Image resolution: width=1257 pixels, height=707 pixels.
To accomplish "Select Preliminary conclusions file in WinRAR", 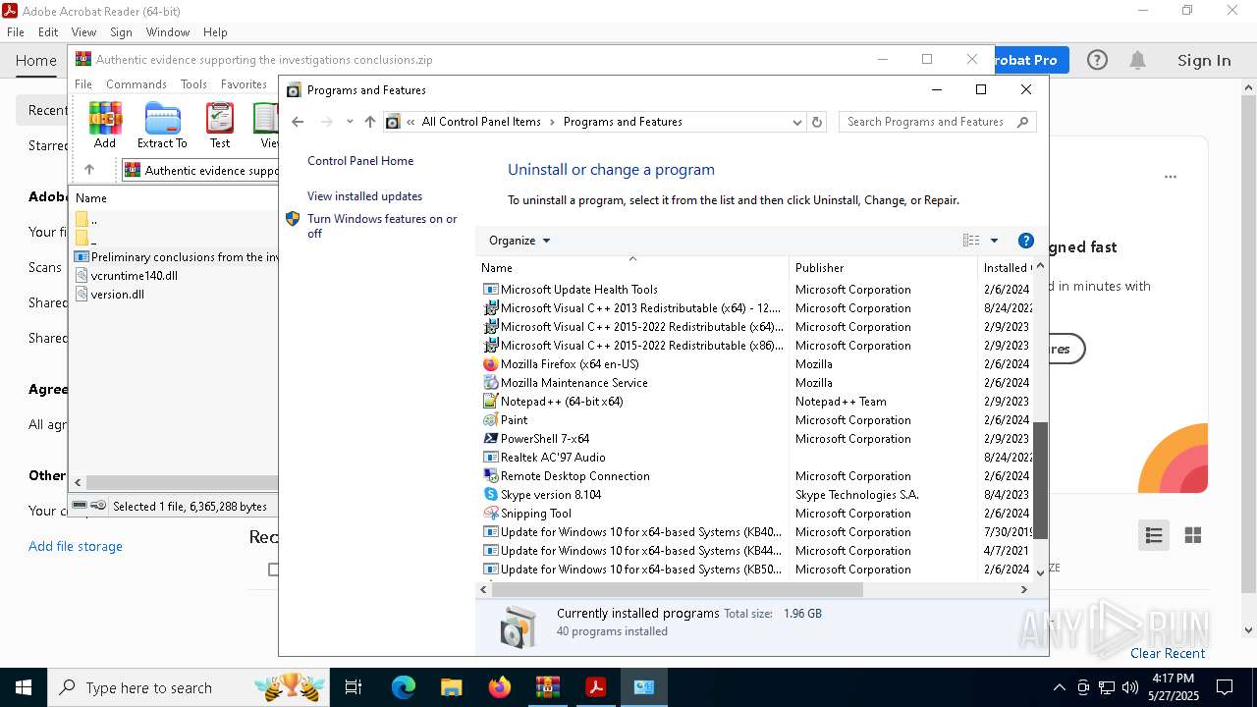I will pyautogui.click(x=177, y=257).
